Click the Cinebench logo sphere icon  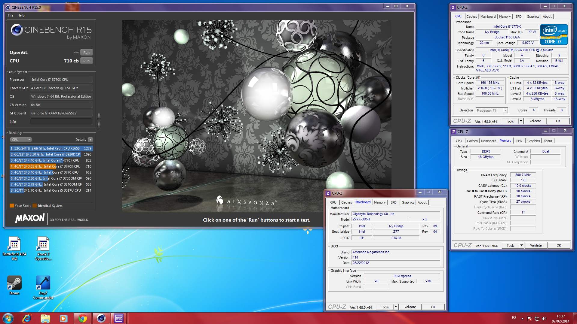[17, 30]
